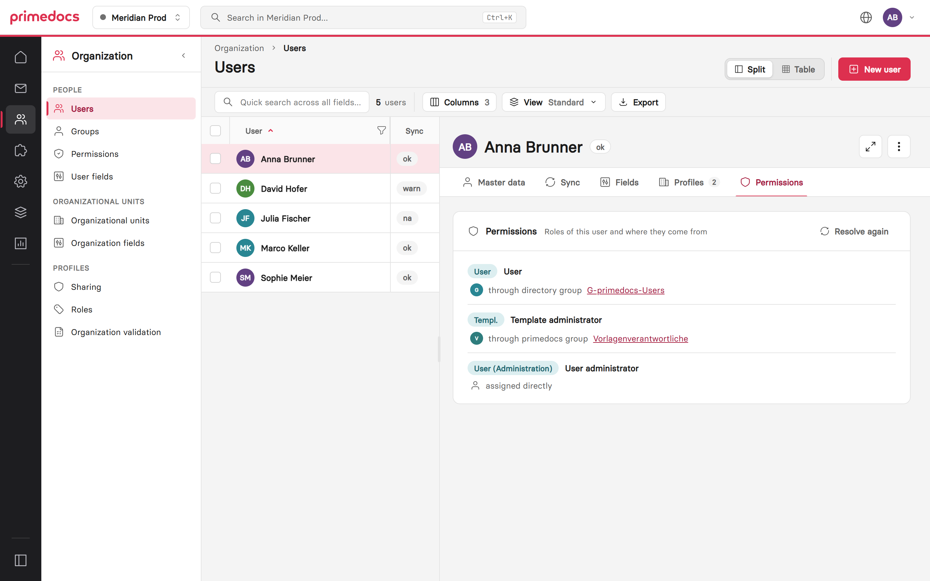Open the three-dot menu for Anna Brunner

[899, 147]
